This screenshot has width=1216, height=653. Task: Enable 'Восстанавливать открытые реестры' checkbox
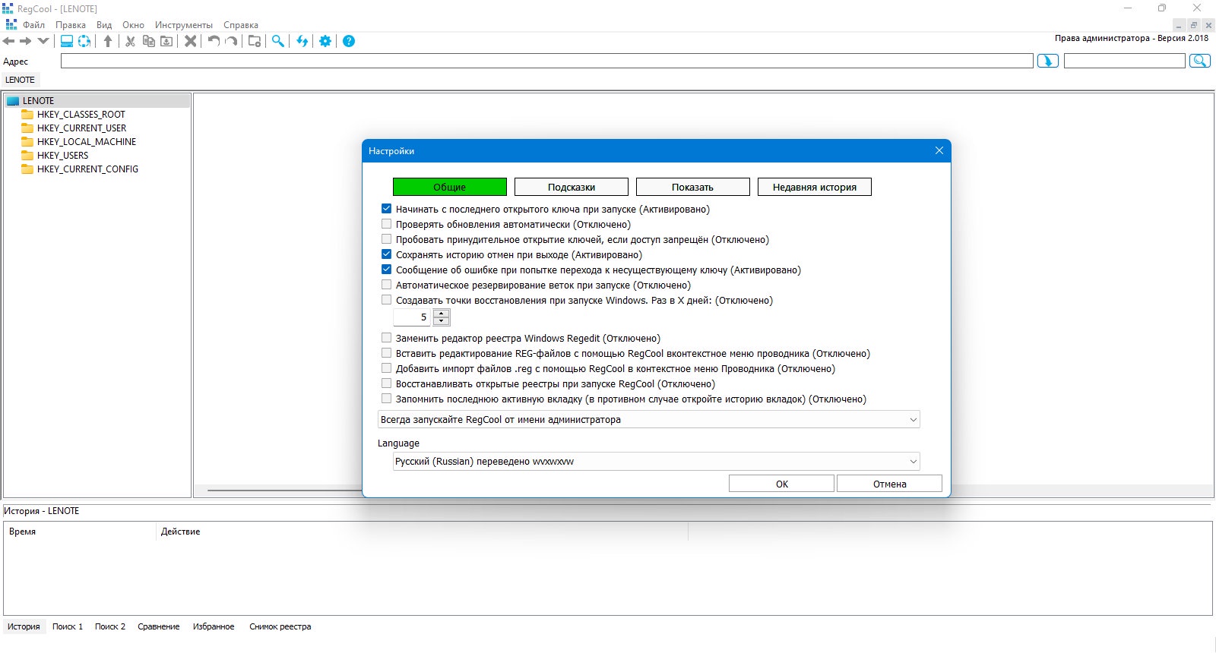(x=386, y=383)
